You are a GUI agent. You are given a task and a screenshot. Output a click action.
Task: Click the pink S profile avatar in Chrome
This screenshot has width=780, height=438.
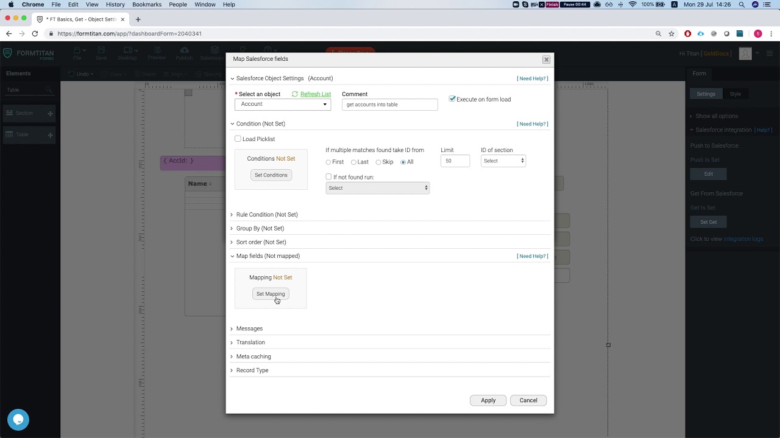pos(757,33)
